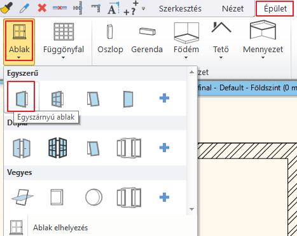Click the window gallery scroll up arrow
The width and height of the screenshot is (297, 236).
pos(191,72)
